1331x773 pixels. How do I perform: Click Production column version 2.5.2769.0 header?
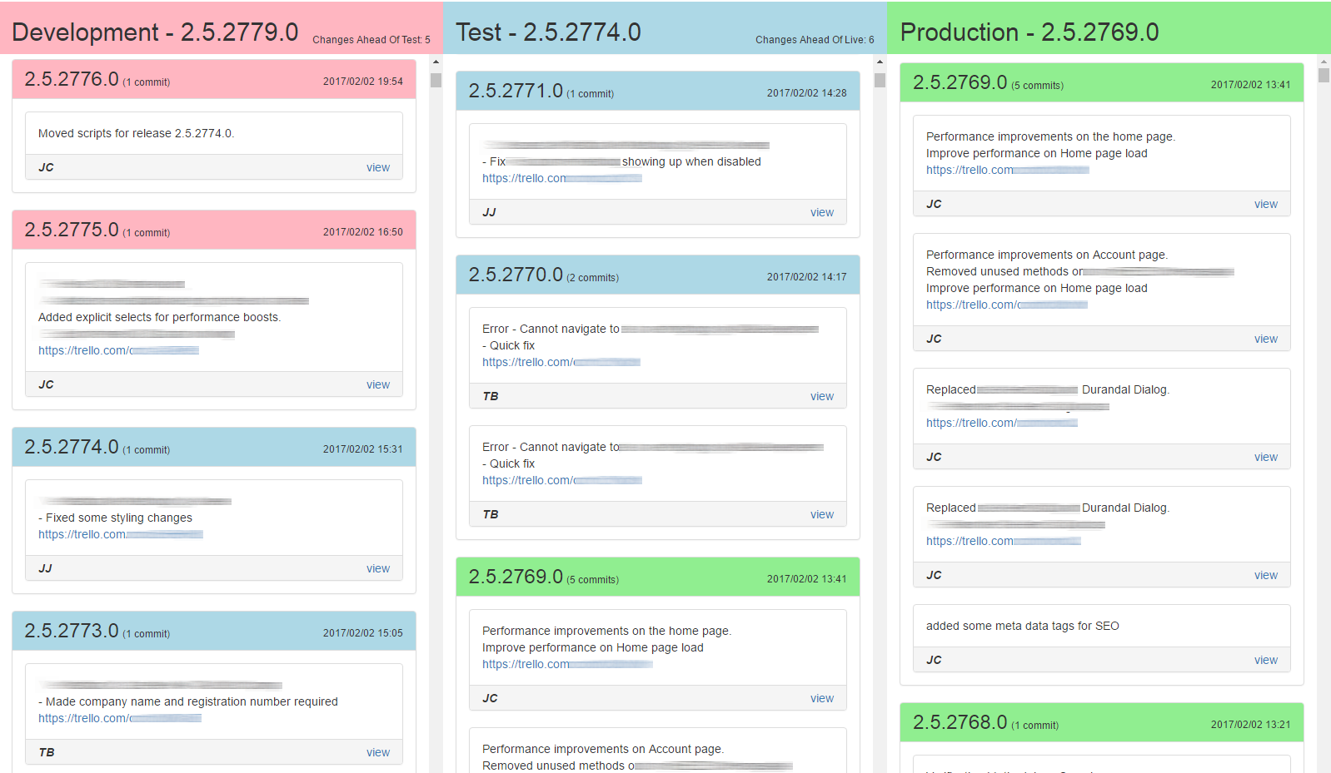pos(1102,82)
